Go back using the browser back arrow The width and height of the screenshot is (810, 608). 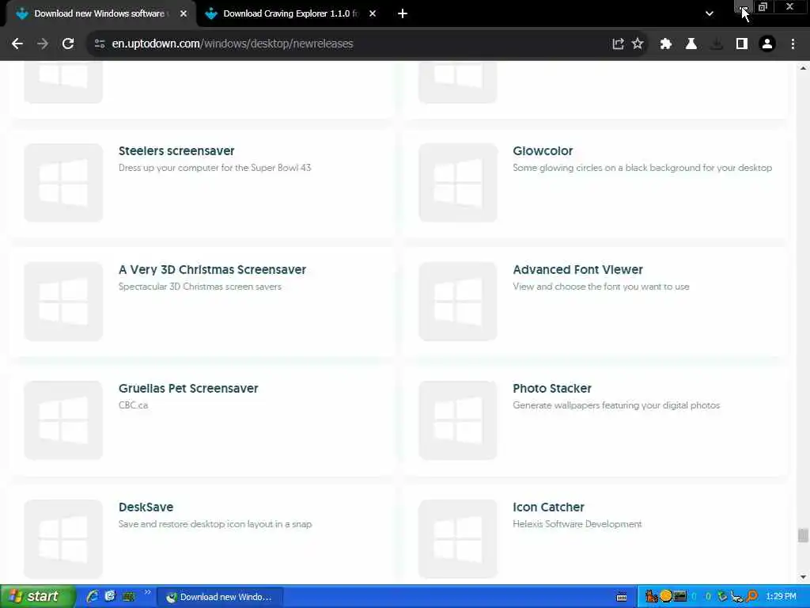point(17,44)
